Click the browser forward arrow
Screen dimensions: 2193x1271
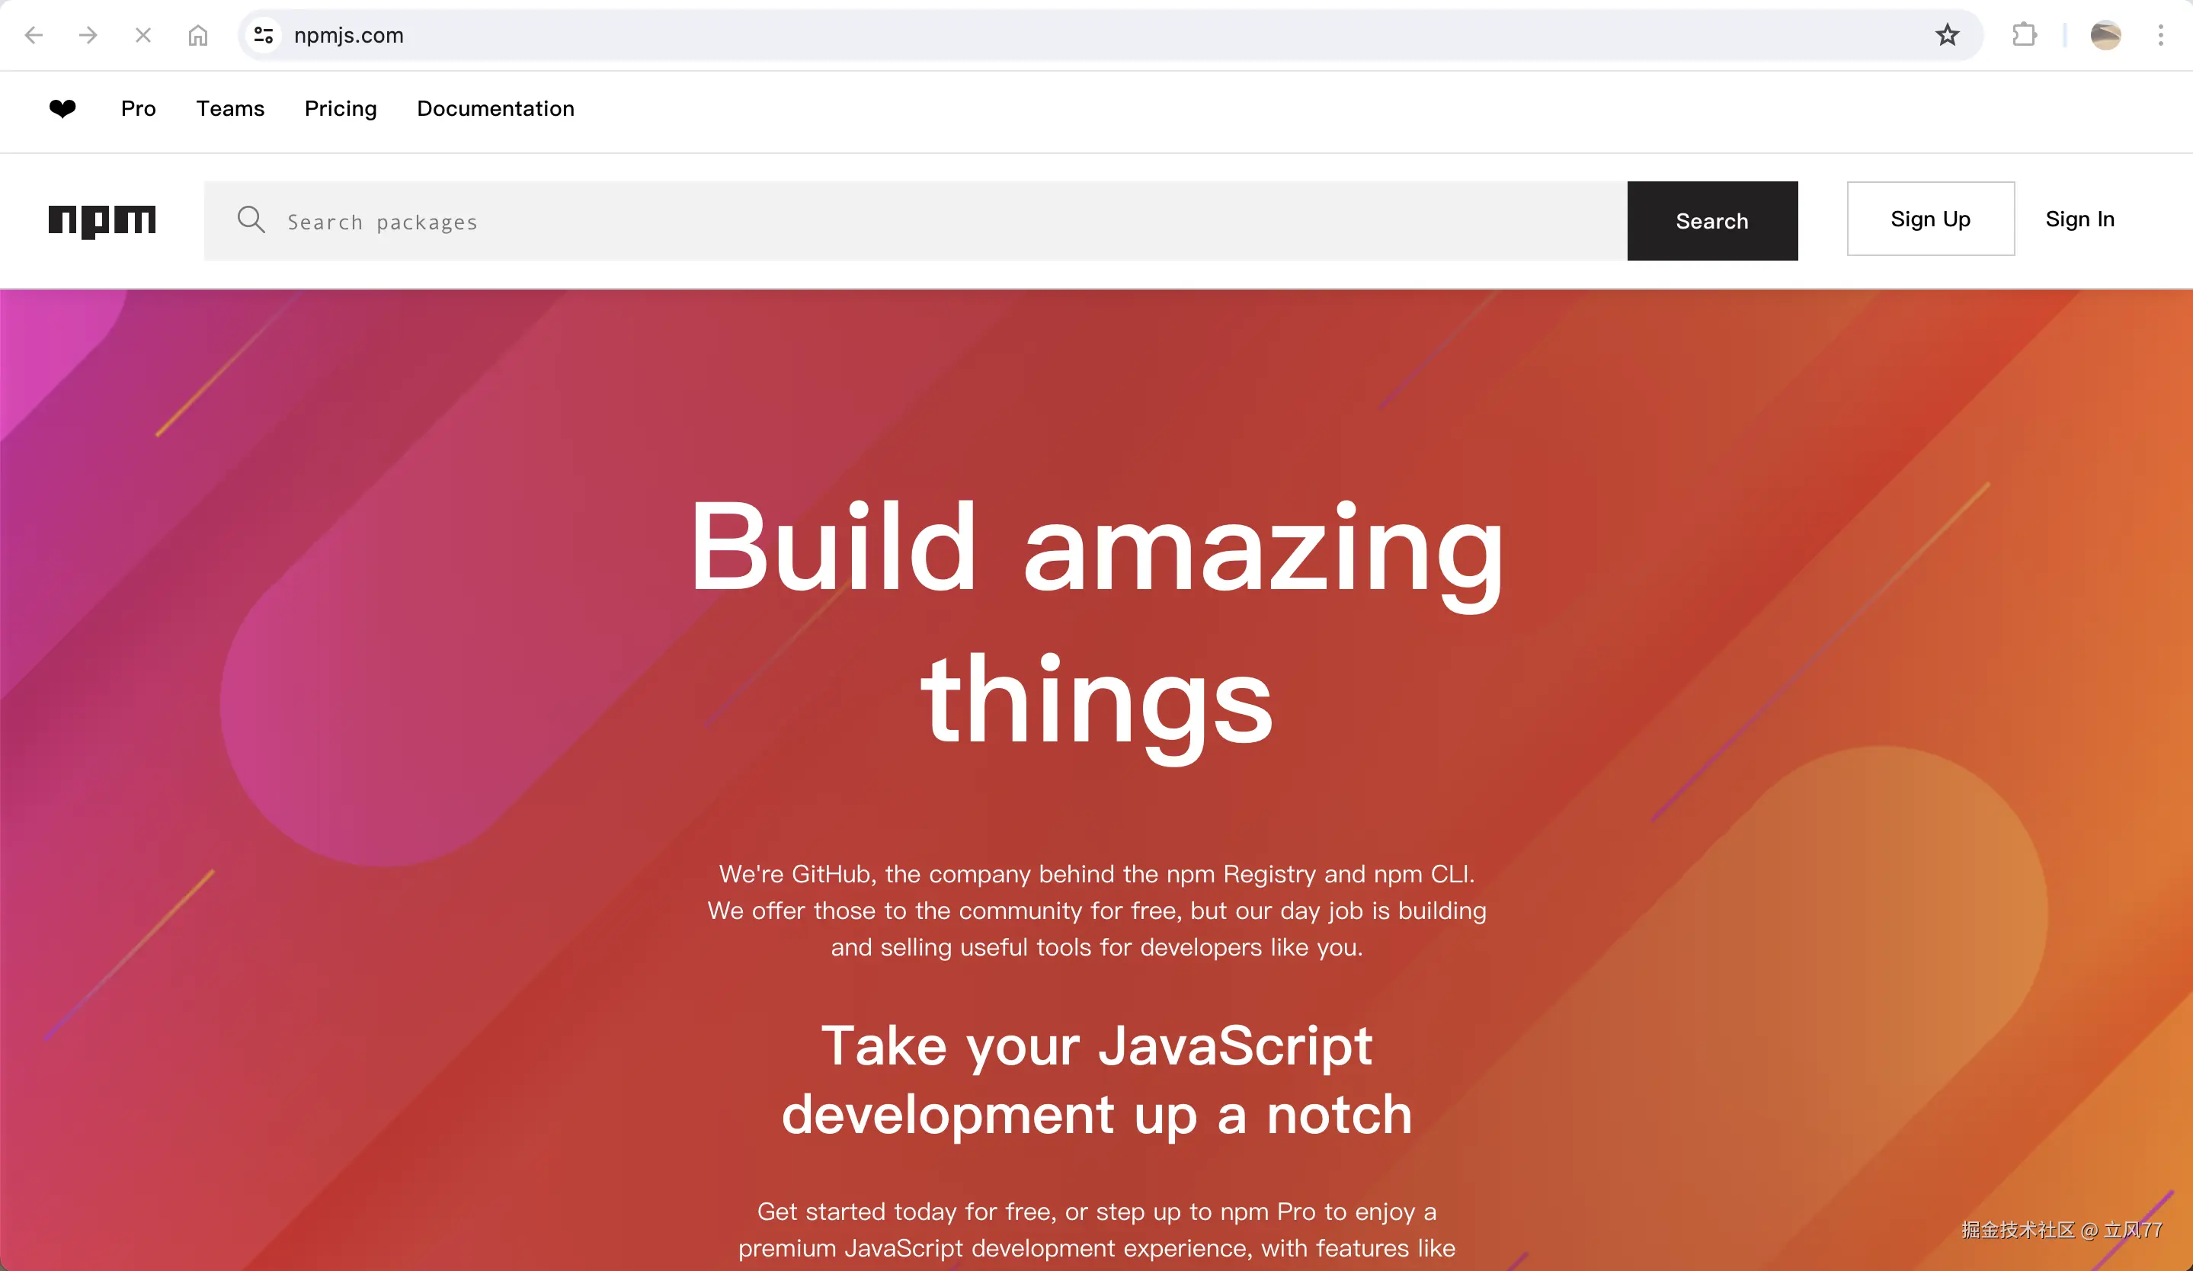point(88,36)
